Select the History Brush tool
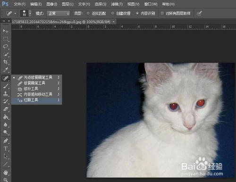The height and width of the screenshot is (182, 236). point(6,101)
